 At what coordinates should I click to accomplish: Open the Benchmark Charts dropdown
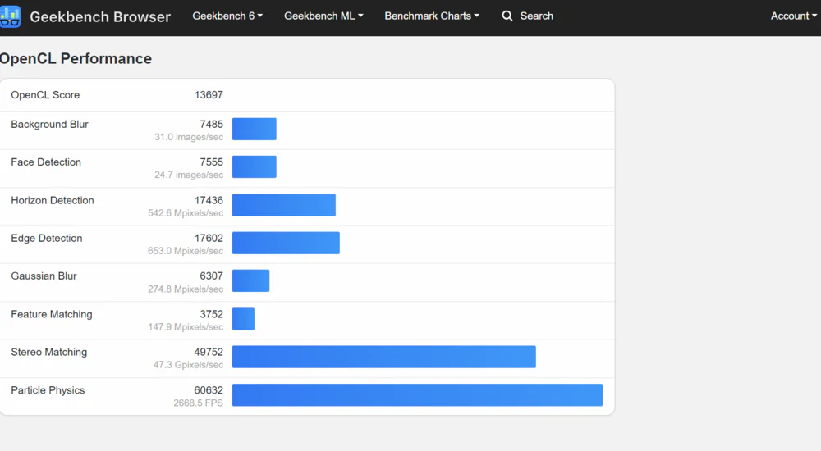point(432,16)
